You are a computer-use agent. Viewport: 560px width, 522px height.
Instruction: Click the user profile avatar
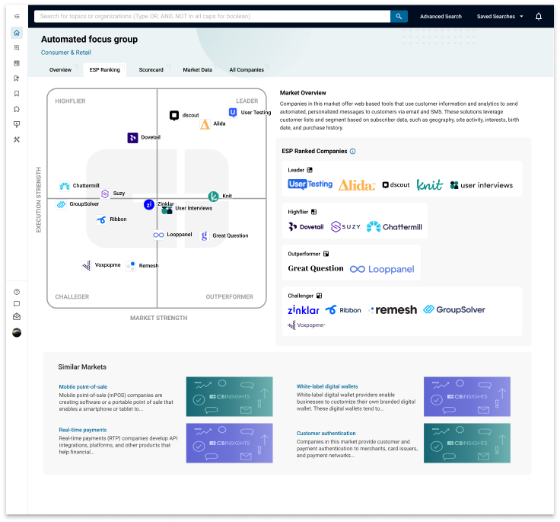[17, 333]
